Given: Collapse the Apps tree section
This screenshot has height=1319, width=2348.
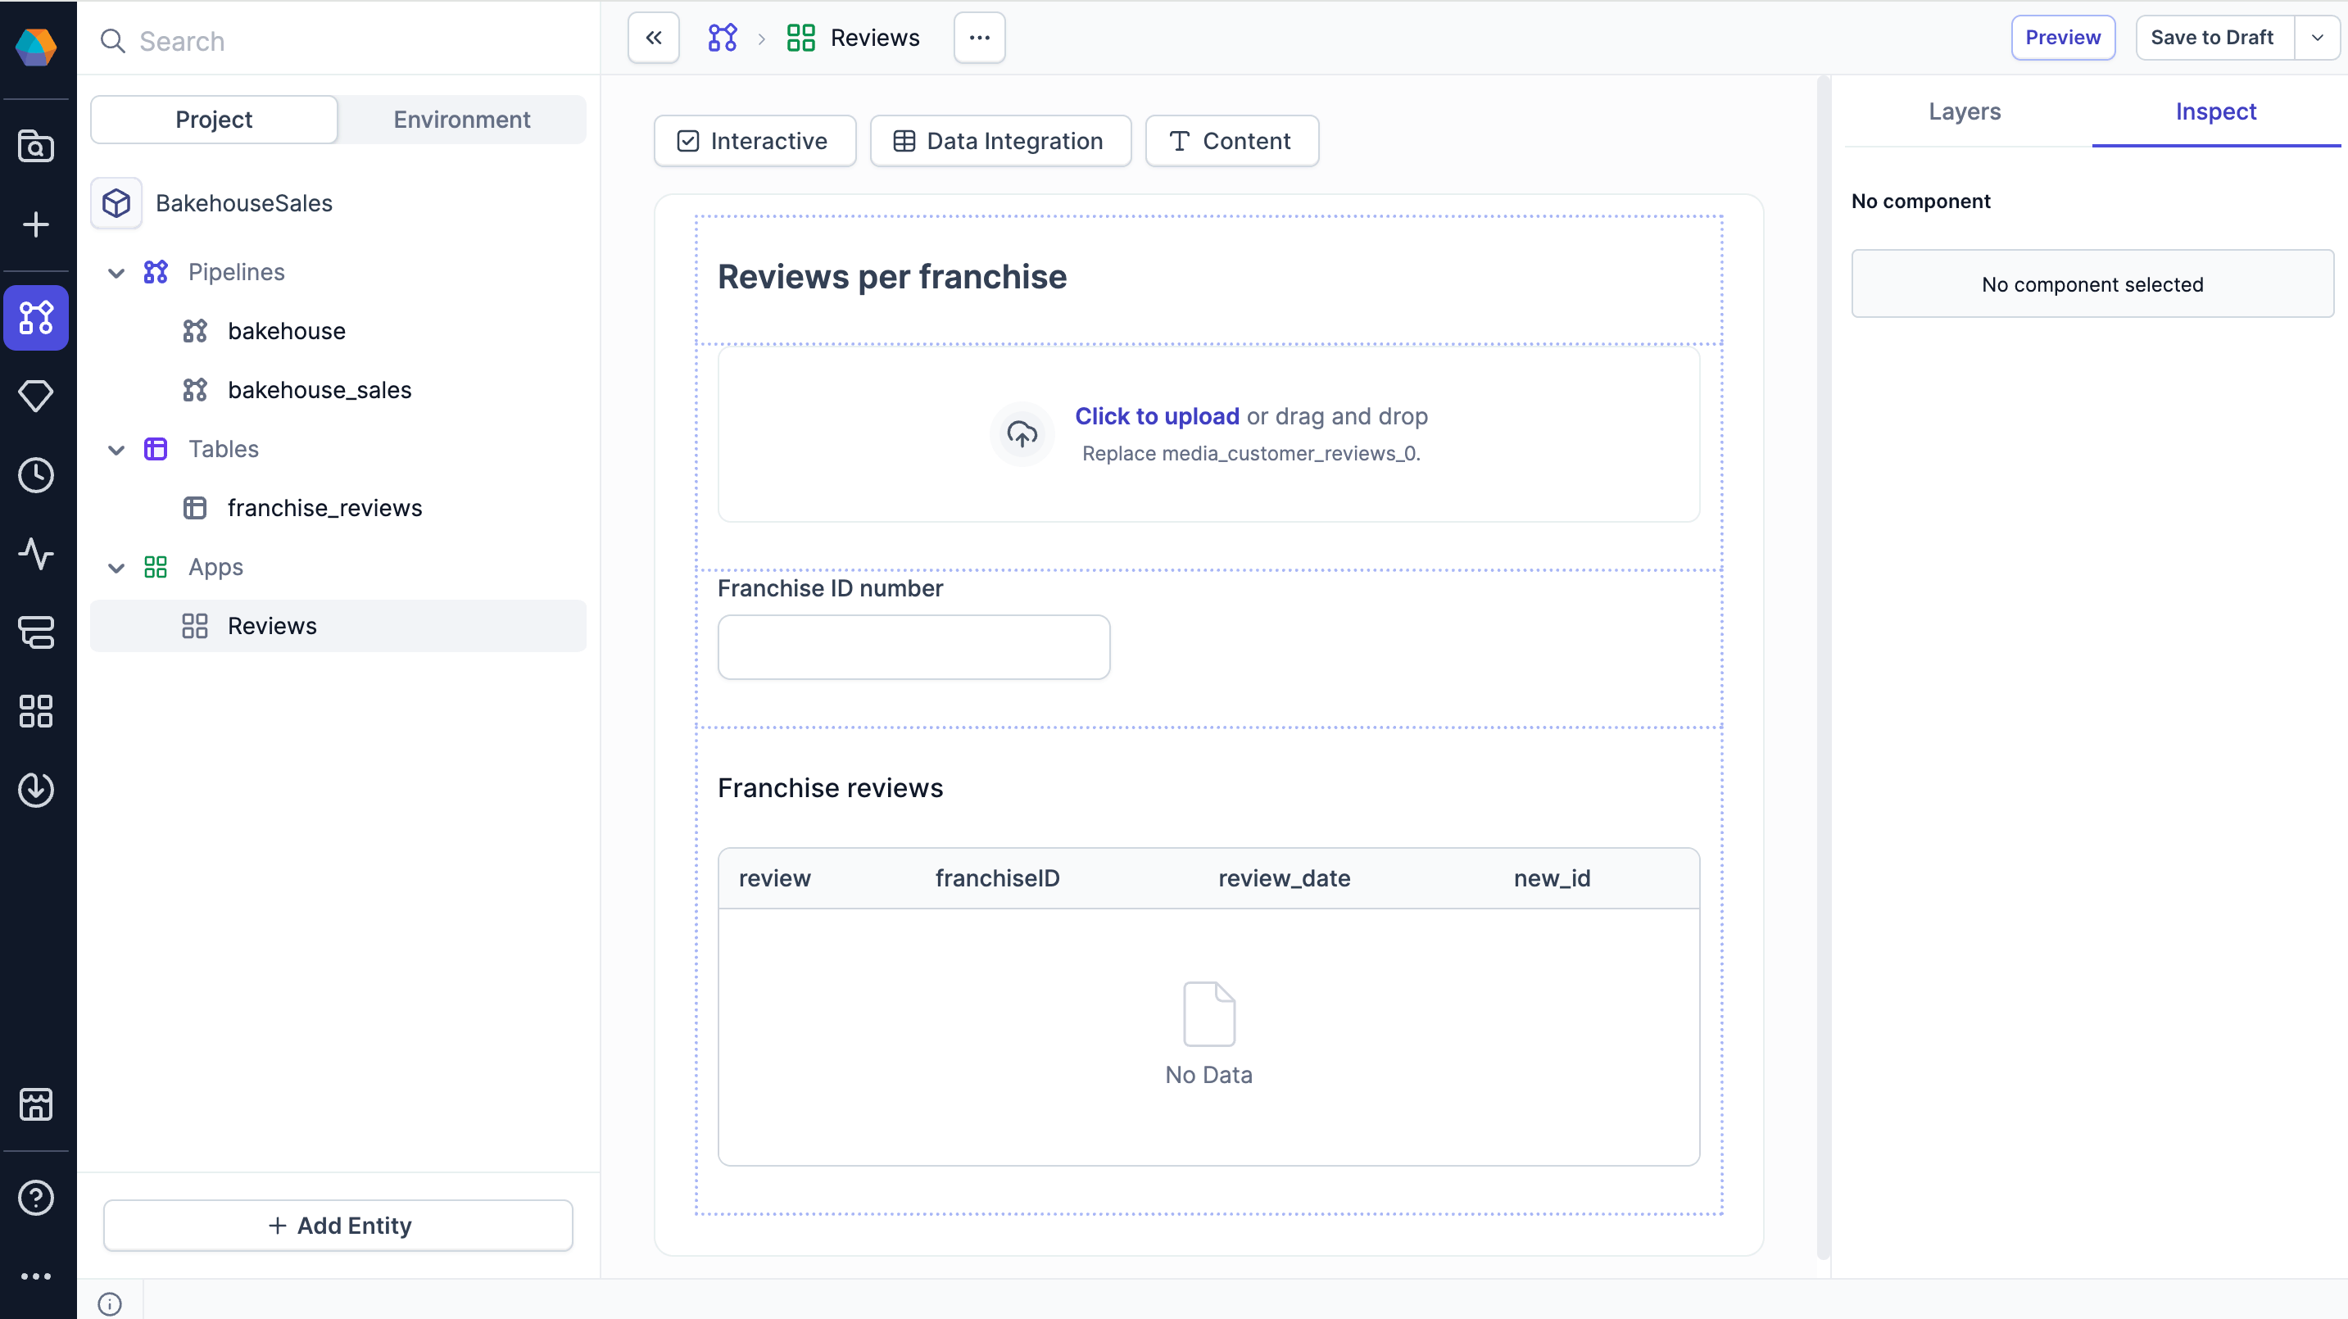Looking at the screenshot, I should click(x=116, y=568).
